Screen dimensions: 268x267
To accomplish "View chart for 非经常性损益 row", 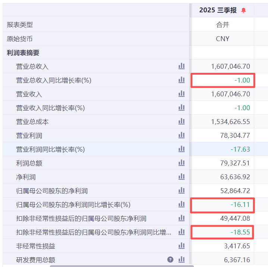I will pos(182,246).
